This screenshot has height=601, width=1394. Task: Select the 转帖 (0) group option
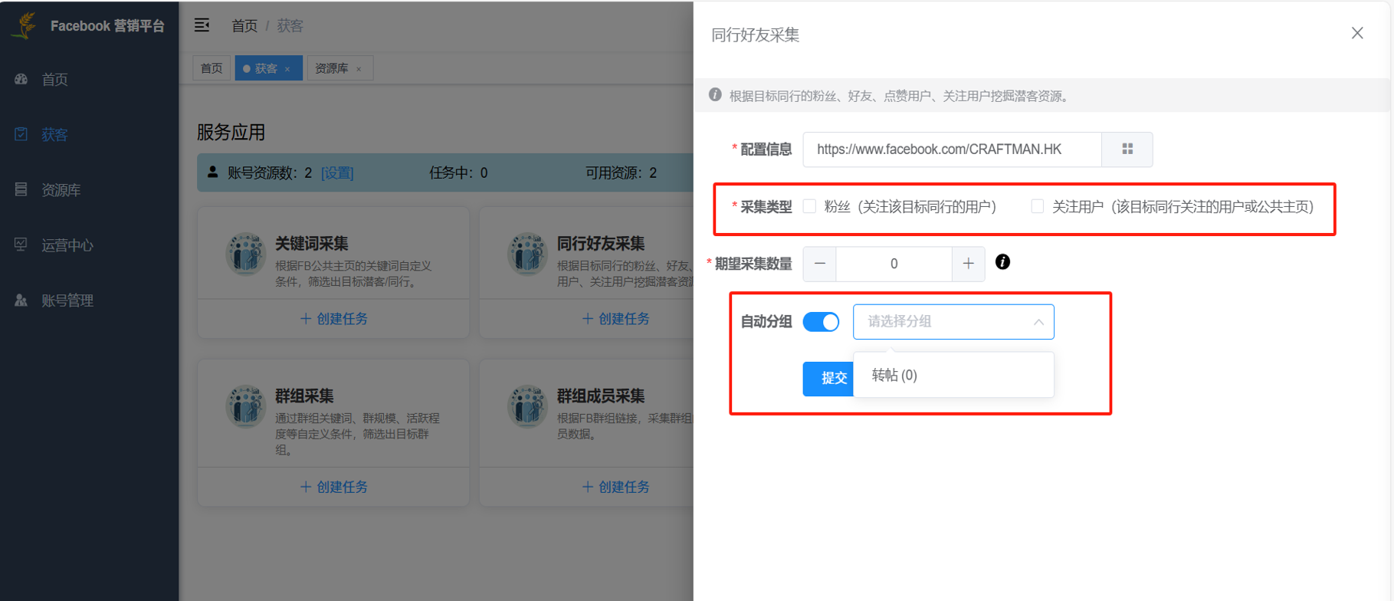(x=953, y=375)
